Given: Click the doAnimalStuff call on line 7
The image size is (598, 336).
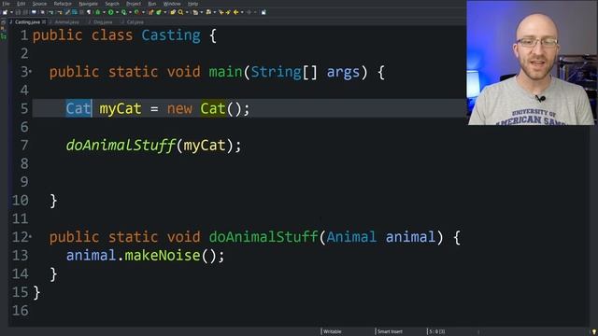Looking at the screenshot, I should pyautogui.click(x=121, y=146).
